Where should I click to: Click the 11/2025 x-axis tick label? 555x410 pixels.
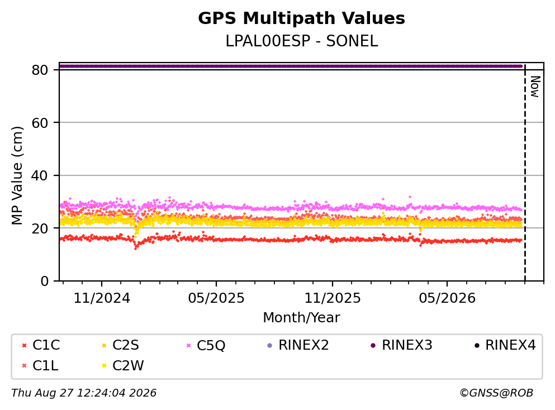(x=333, y=298)
